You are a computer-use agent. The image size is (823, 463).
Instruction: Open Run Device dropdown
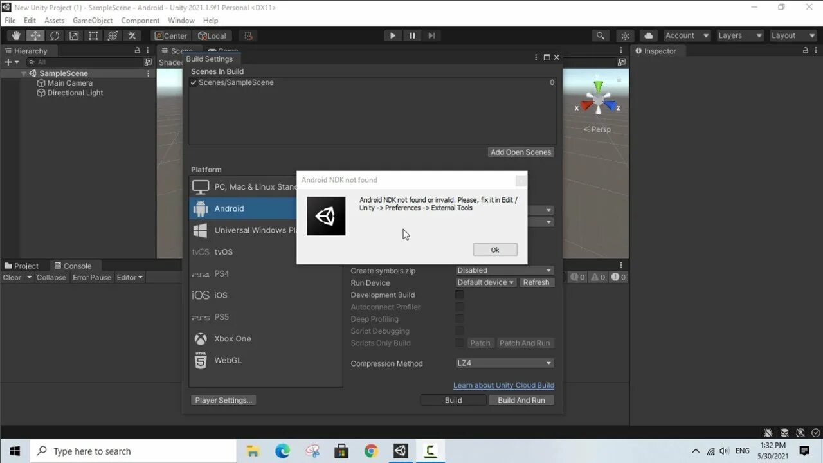point(485,282)
